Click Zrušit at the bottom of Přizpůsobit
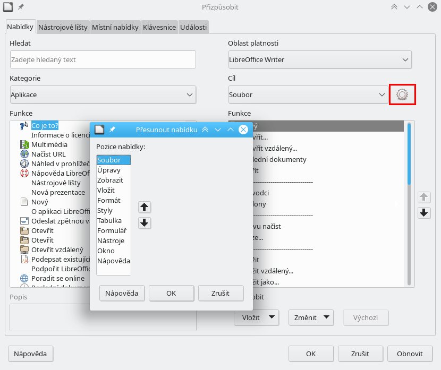 [360, 354]
